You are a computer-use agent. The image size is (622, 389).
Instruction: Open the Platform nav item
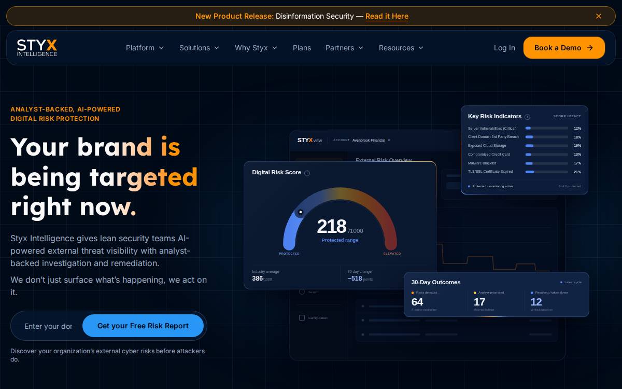[145, 48]
